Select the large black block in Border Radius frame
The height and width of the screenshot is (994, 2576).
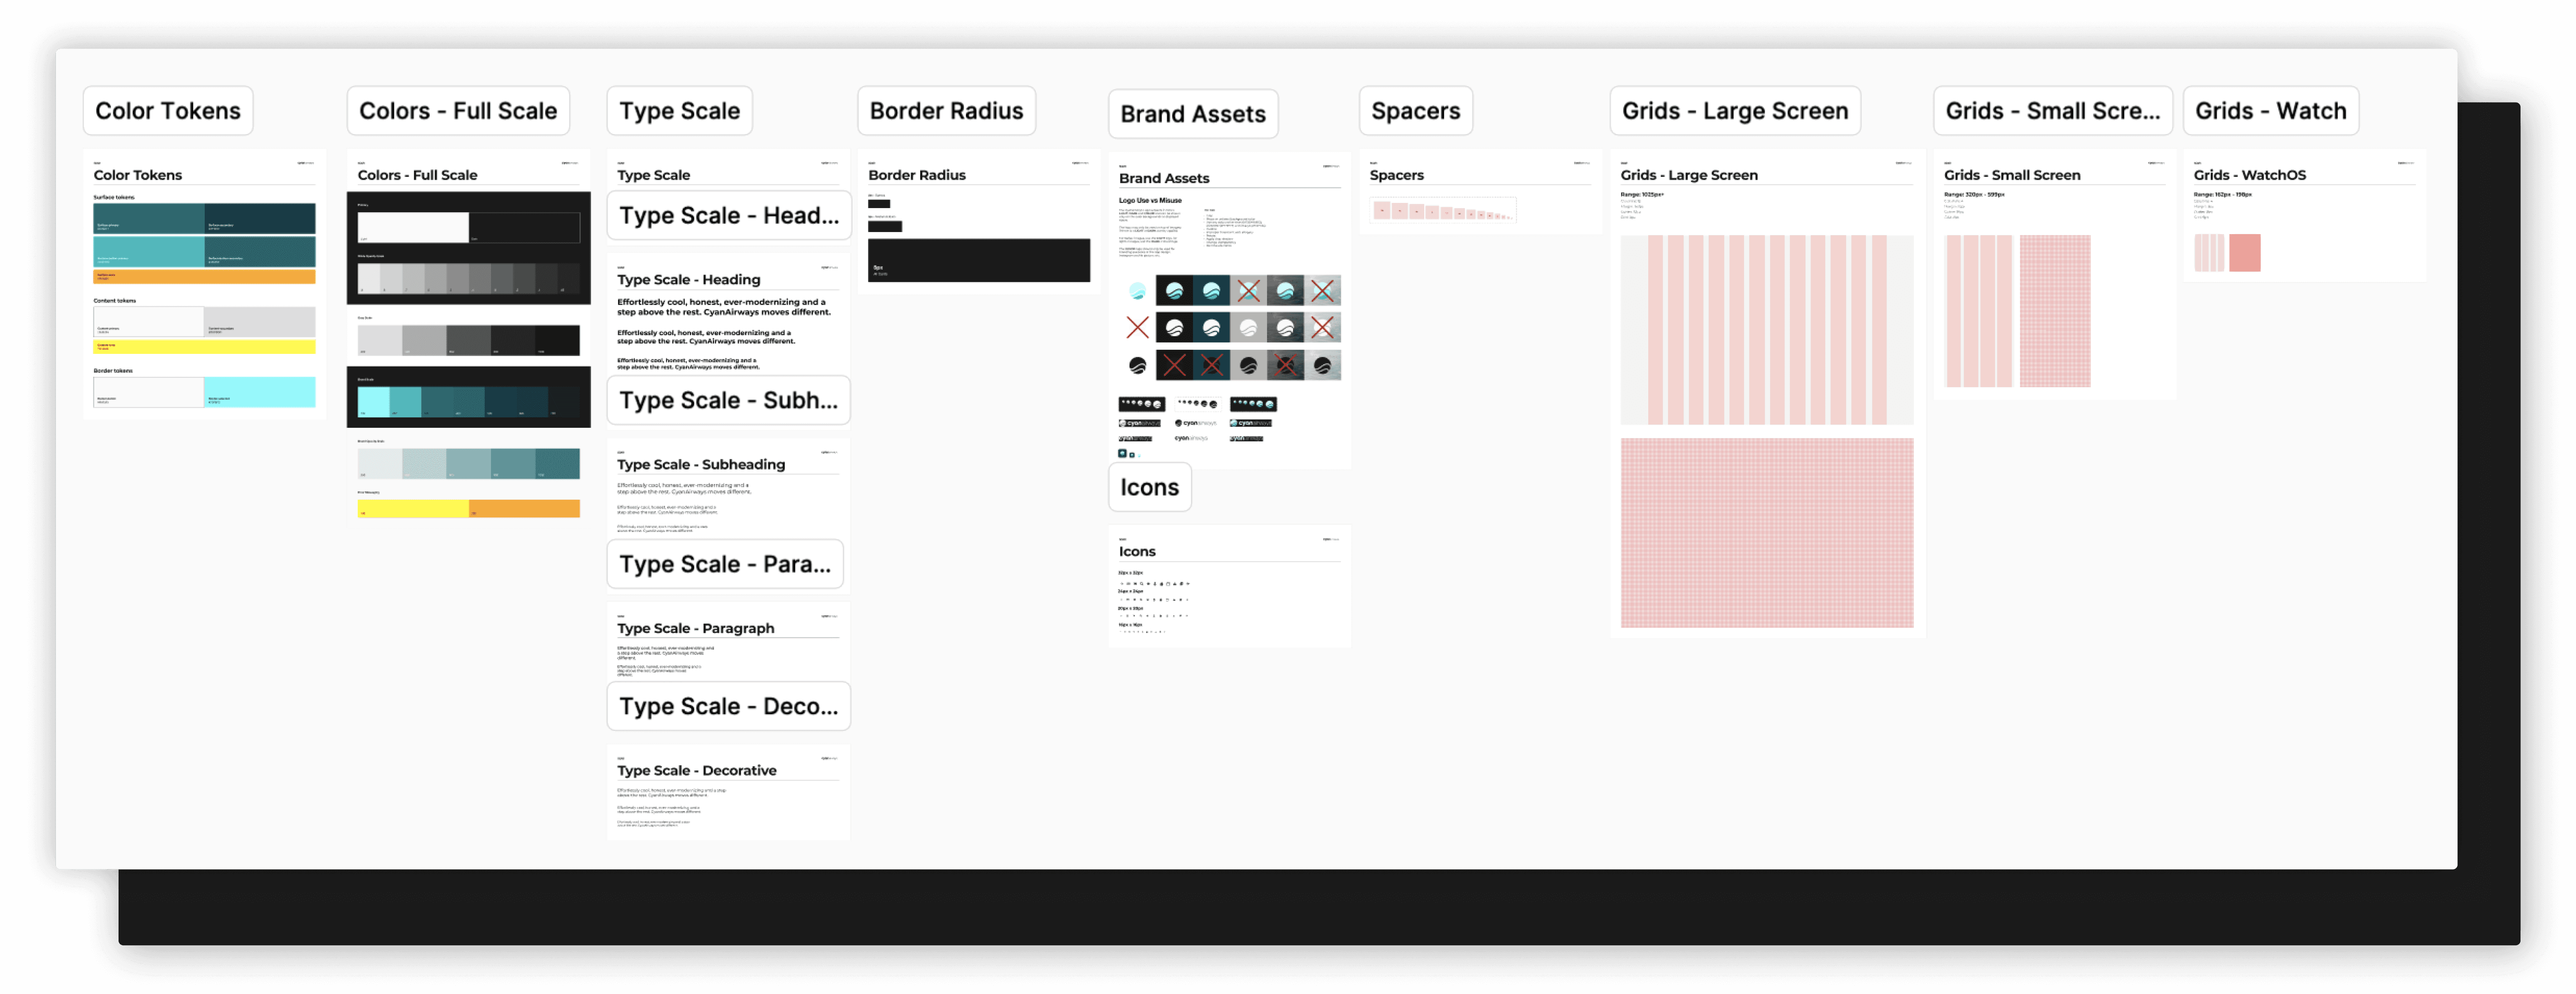pos(979,260)
